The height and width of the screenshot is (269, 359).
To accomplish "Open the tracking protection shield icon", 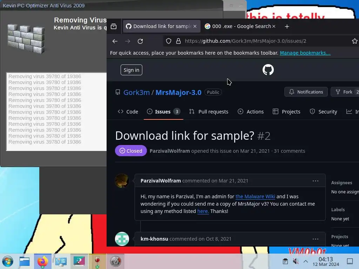I will (169, 41).
